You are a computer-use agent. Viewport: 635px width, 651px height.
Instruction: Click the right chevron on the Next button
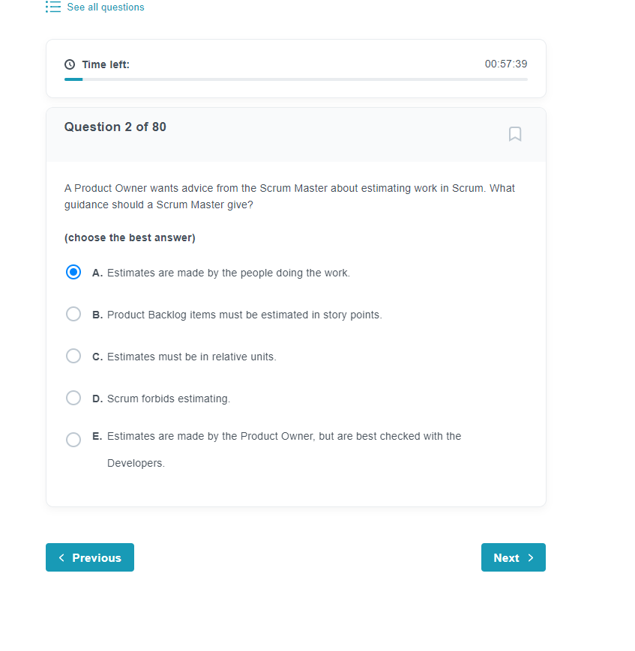pos(531,557)
